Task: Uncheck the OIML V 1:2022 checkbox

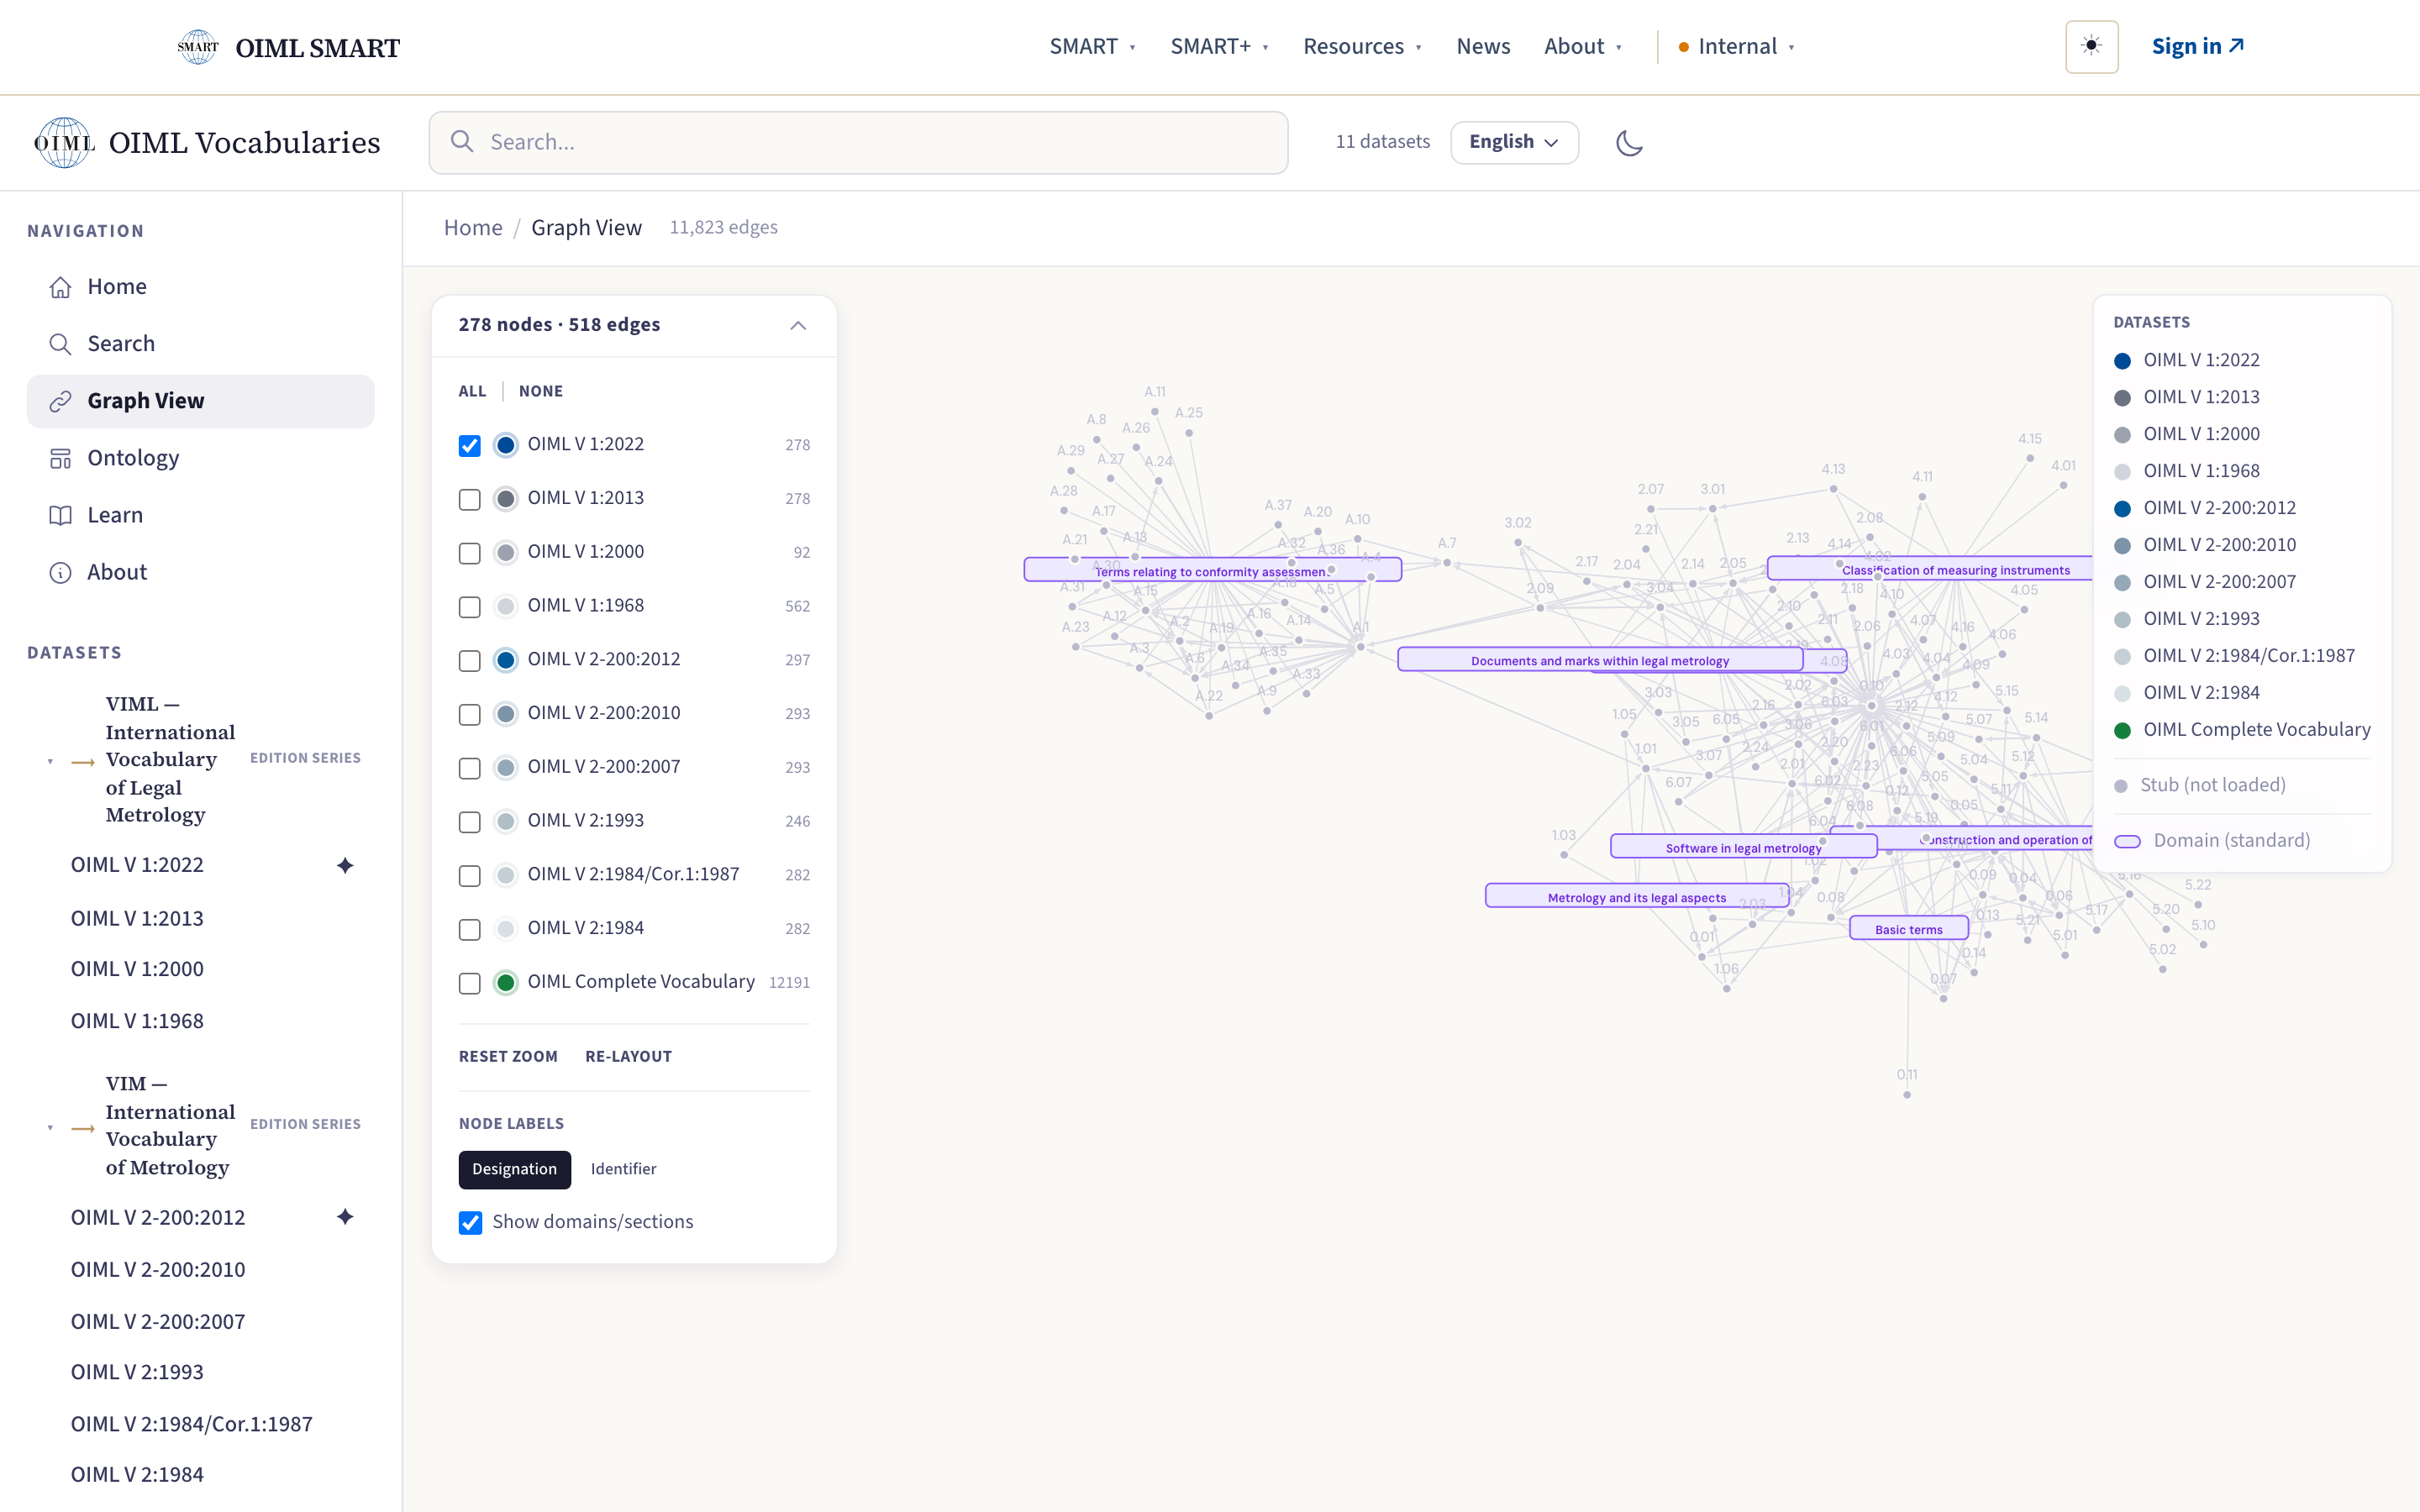Action: (470, 445)
